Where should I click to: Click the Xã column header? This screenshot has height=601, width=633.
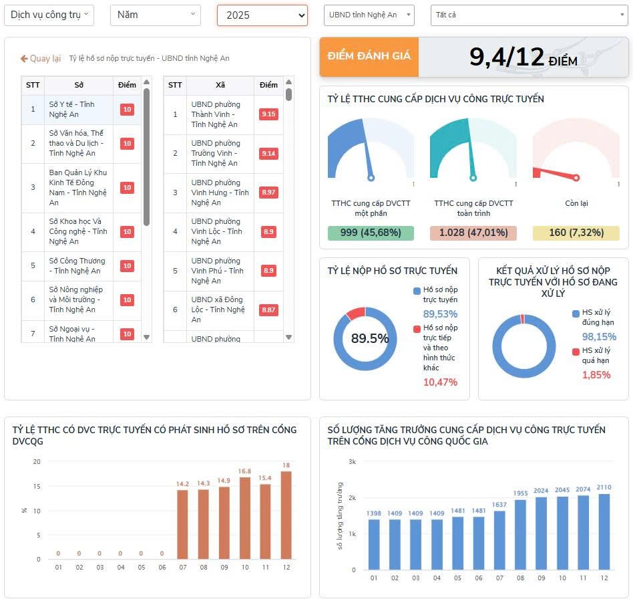tap(220, 86)
